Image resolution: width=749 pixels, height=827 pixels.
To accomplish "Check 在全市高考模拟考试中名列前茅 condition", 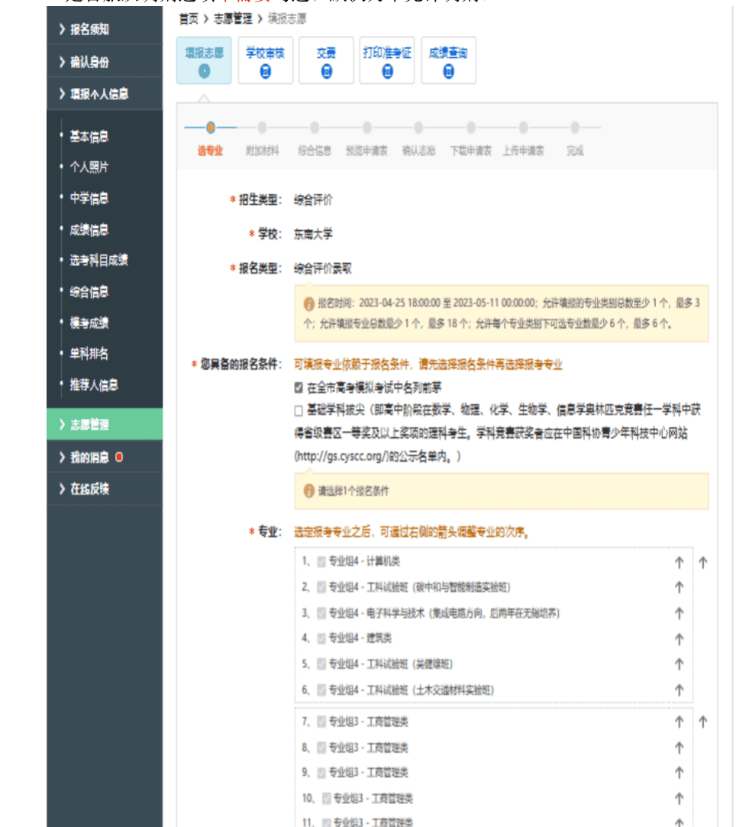I will click(x=299, y=388).
